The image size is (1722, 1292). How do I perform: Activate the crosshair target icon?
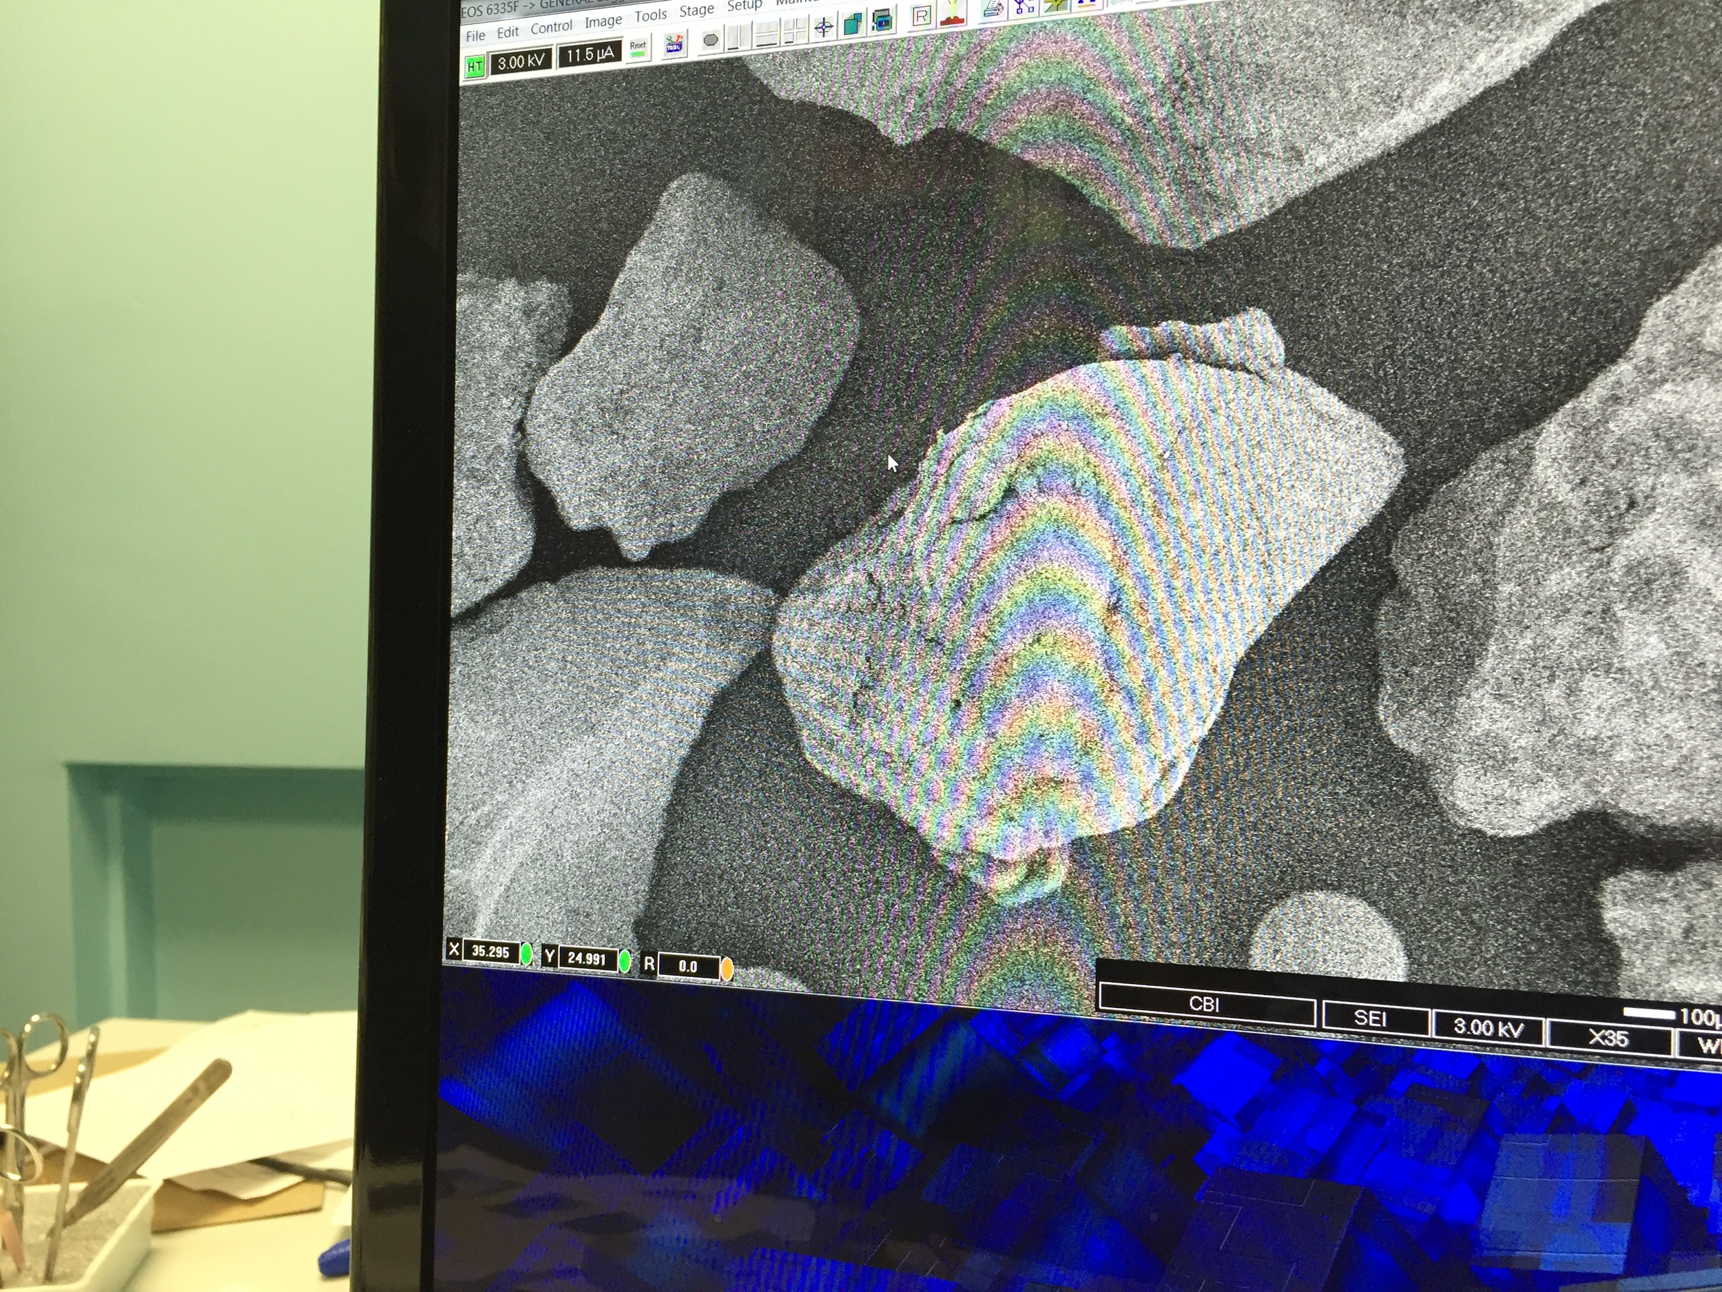[x=824, y=28]
